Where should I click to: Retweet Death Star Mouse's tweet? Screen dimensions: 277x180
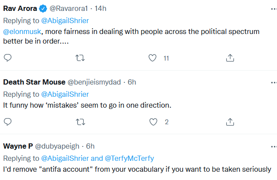80,122
